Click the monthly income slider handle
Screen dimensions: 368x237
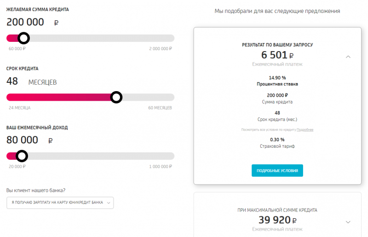22,156
